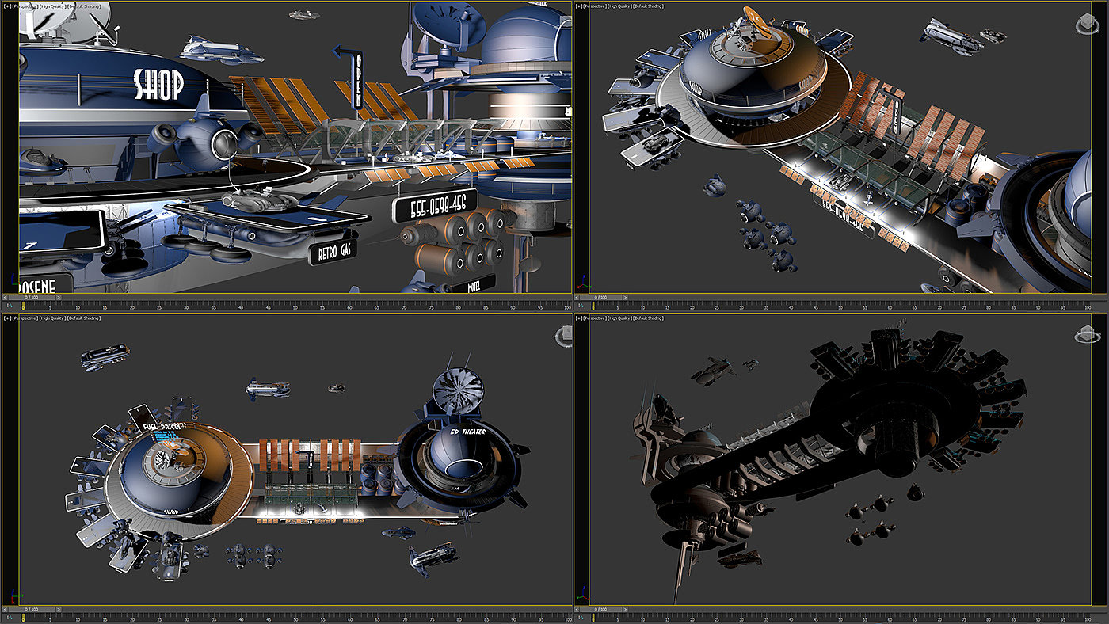Image resolution: width=1109 pixels, height=624 pixels.
Task: Open the [+] general menu in SHOP close-up viewport
Action: coord(7,6)
